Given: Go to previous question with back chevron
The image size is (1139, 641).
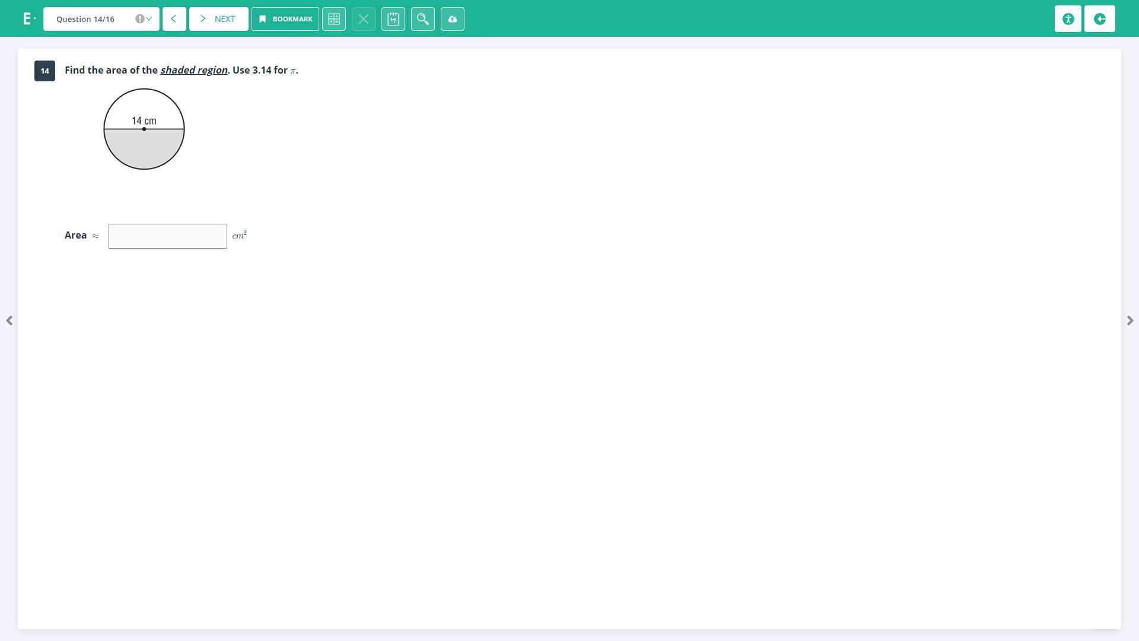Looking at the screenshot, I should (174, 19).
